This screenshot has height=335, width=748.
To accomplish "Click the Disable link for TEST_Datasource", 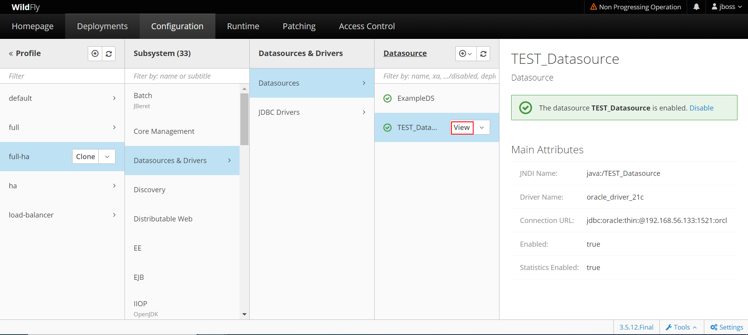I will click(701, 108).
